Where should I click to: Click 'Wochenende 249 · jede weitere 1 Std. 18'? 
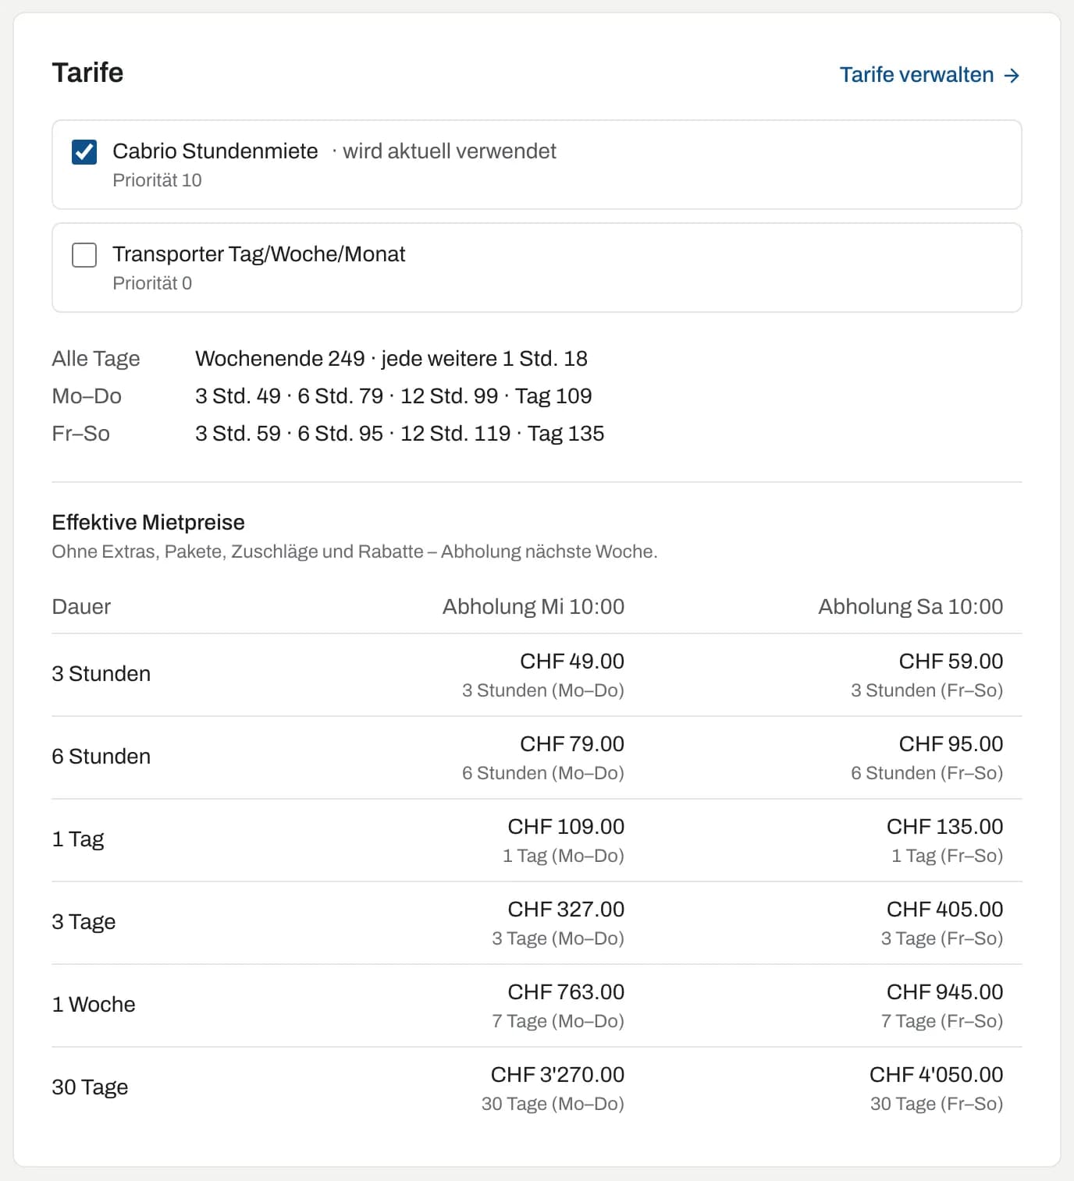click(391, 358)
